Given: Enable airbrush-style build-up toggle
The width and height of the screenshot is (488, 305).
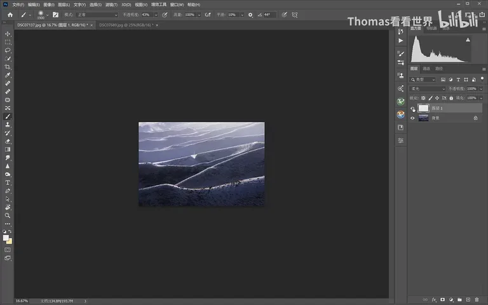Looking at the screenshot, I should (208, 15).
